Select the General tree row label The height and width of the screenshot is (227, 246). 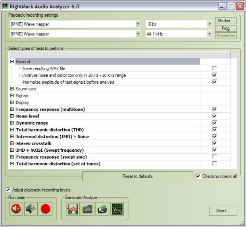point(23,62)
